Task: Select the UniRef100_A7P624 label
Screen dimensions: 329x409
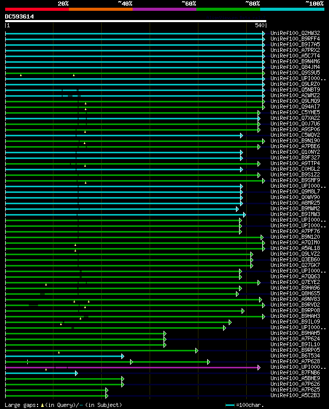Action: tap(295, 339)
